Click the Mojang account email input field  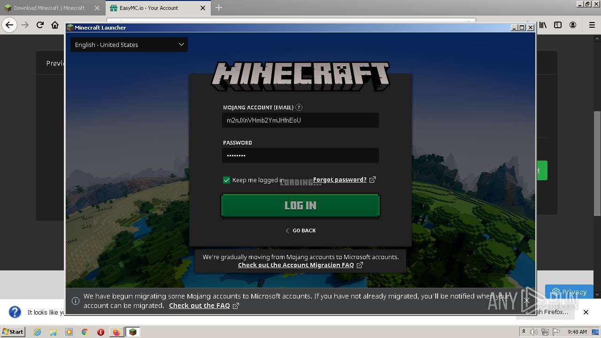300,120
